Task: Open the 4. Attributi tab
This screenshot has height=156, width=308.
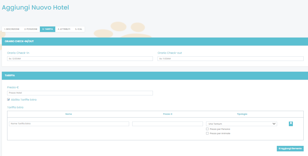Action: click(64, 29)
